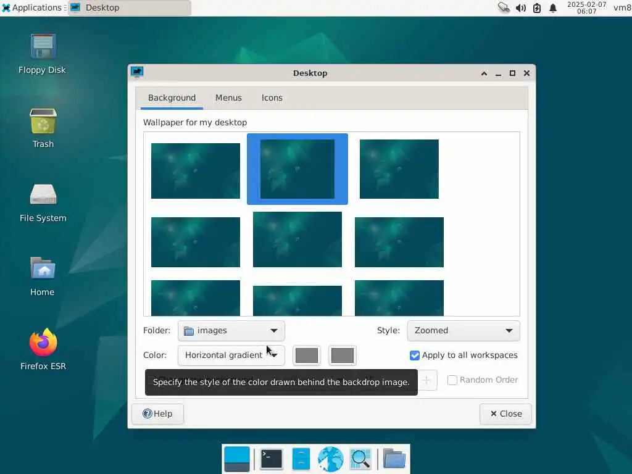Open the Color Horizontal gradient dropdown
Viewport: 632px width, 474px height.
click(x=231, y=355)
